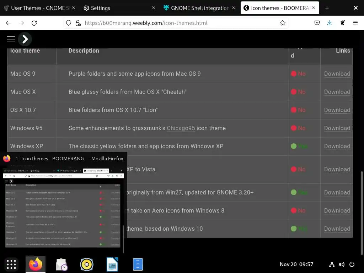Click the Firefox icon in the dock
Screen dimensions: 364x273
[36, 264]
